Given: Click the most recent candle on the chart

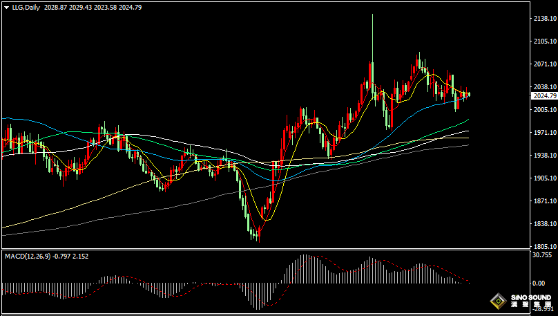Looking at the screenshot, I should tap(469, 94).
